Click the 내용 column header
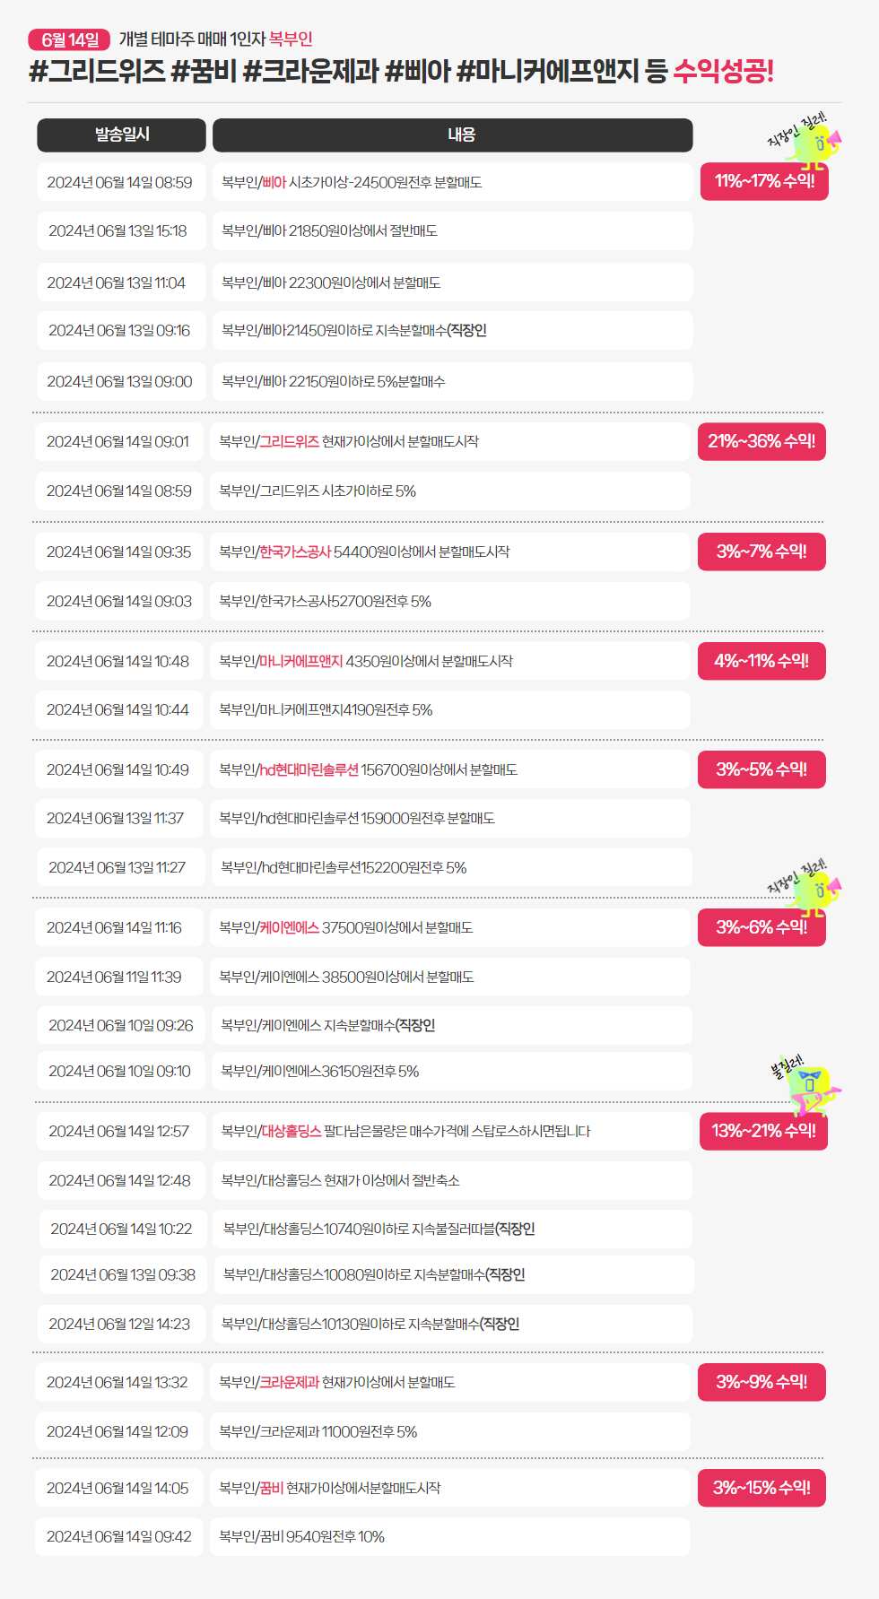Viewport: 879px width, 1599px height. point(452,135)
